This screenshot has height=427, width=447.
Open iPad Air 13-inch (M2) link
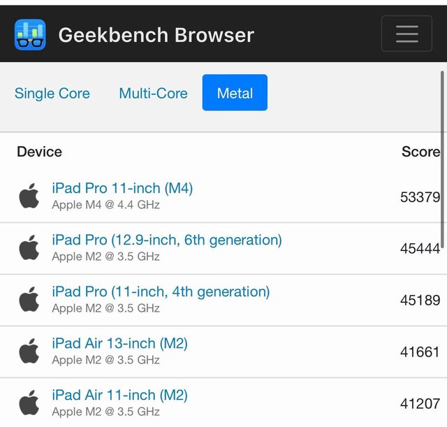[119, 343]
